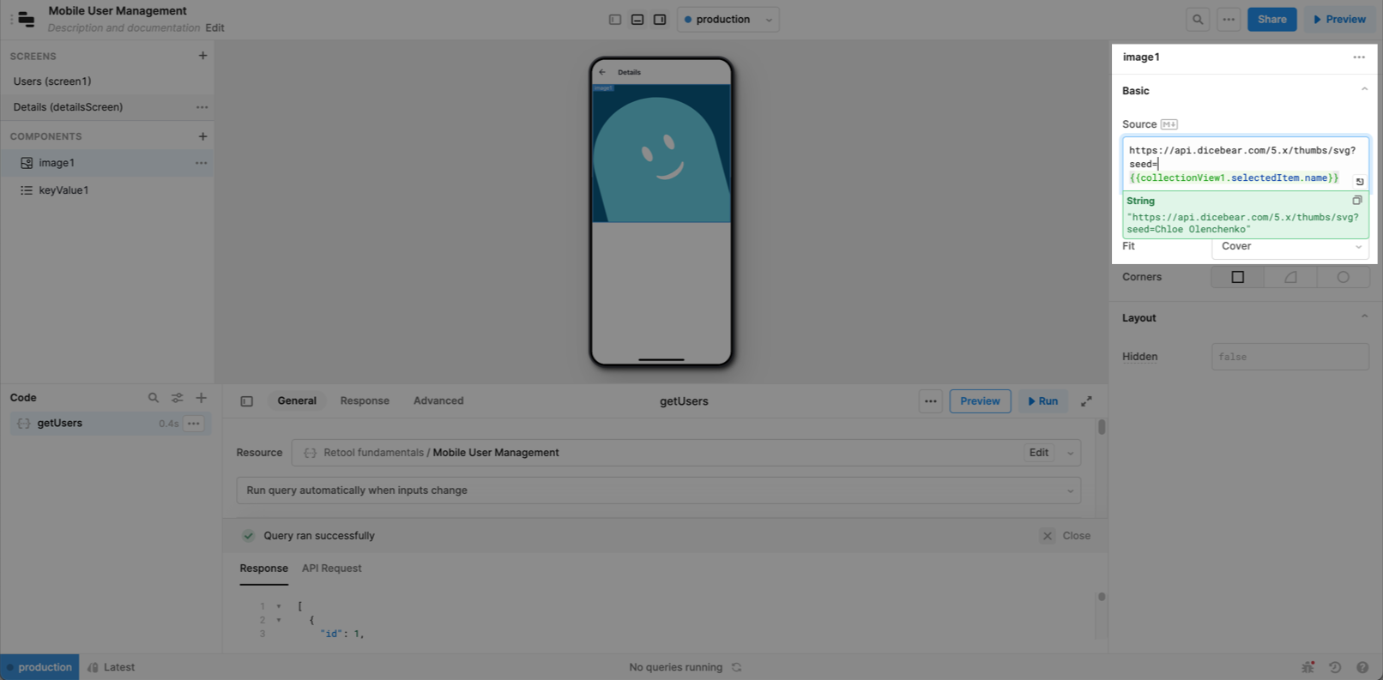Open the debug bug icon in status bar
The height and width of the screenshot is (680, 1383).
1308,667
